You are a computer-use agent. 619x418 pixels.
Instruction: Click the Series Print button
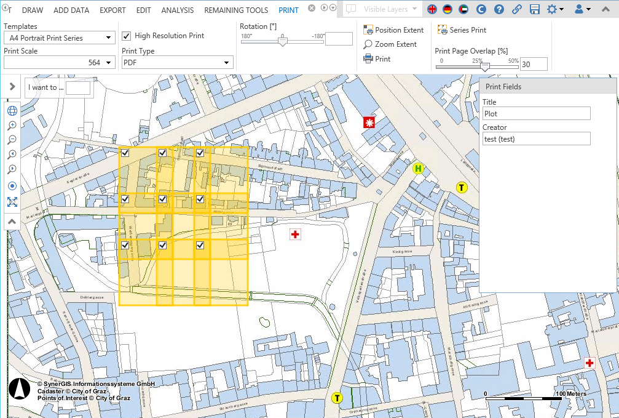(462, 30)
